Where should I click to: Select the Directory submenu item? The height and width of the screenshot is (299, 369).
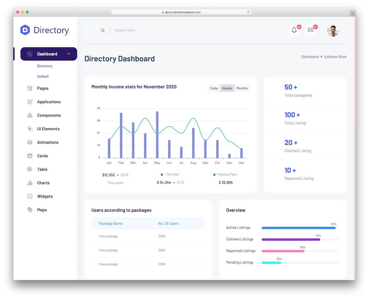[45, 66]
